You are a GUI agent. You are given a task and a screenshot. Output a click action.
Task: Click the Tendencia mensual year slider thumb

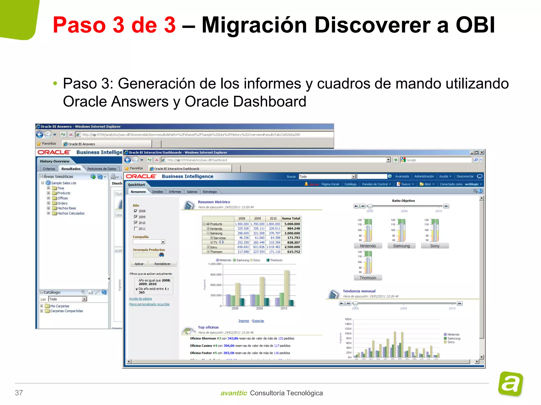click(x=355, y=304)
